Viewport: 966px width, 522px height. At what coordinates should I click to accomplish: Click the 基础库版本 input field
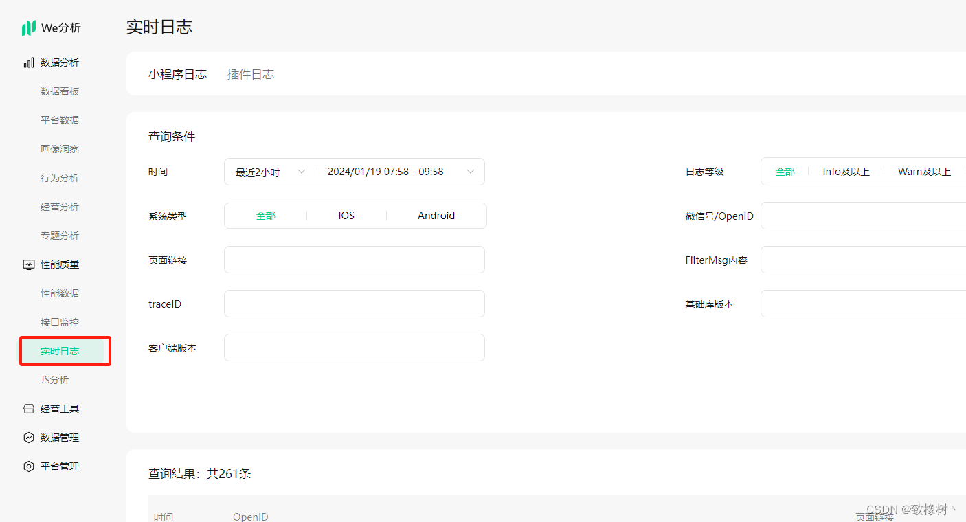863,304
